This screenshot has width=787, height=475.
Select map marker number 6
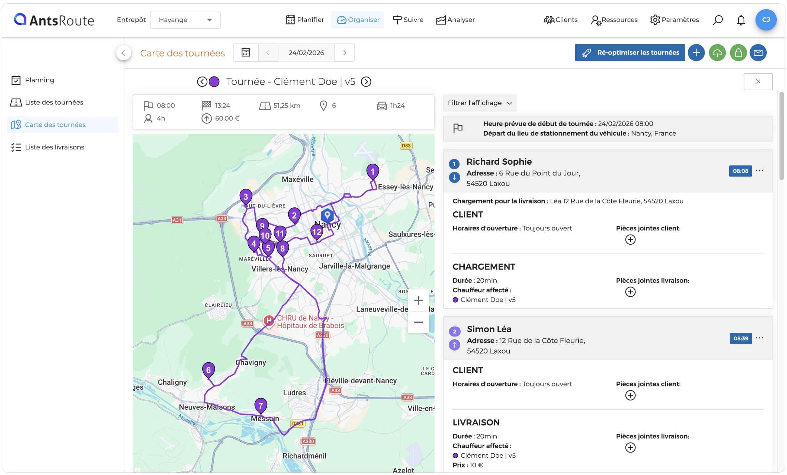[x=208, y=370]
